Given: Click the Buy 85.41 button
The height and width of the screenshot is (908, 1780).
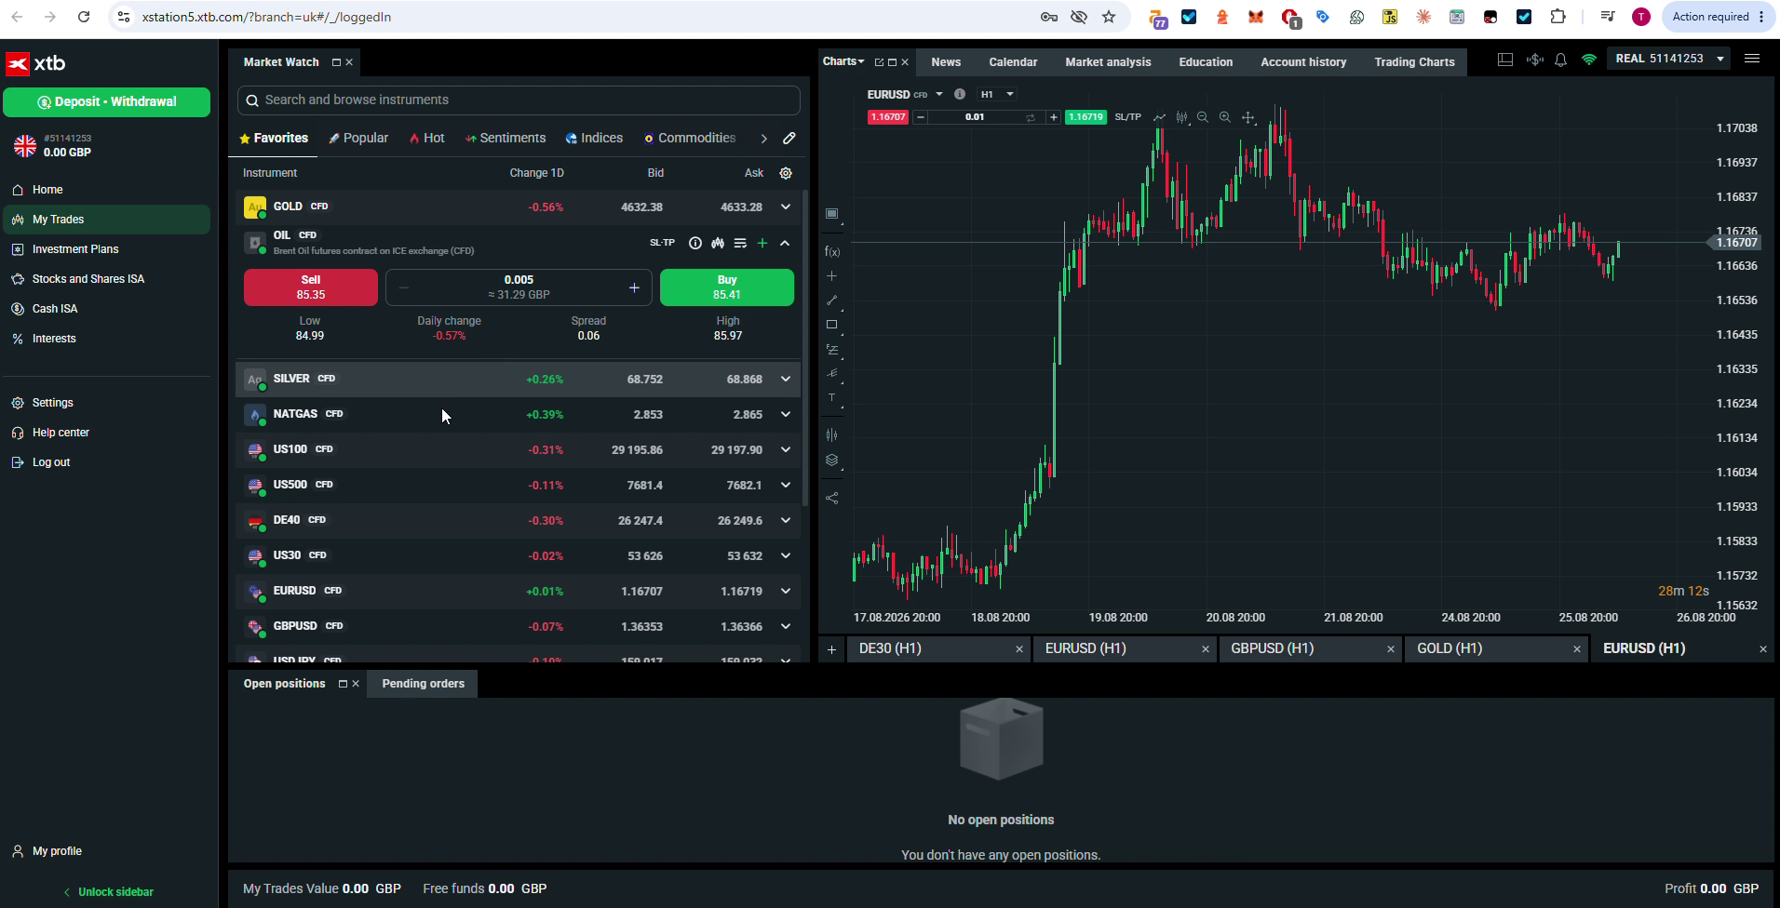Looking at the screenshot, I should point(727,287).
